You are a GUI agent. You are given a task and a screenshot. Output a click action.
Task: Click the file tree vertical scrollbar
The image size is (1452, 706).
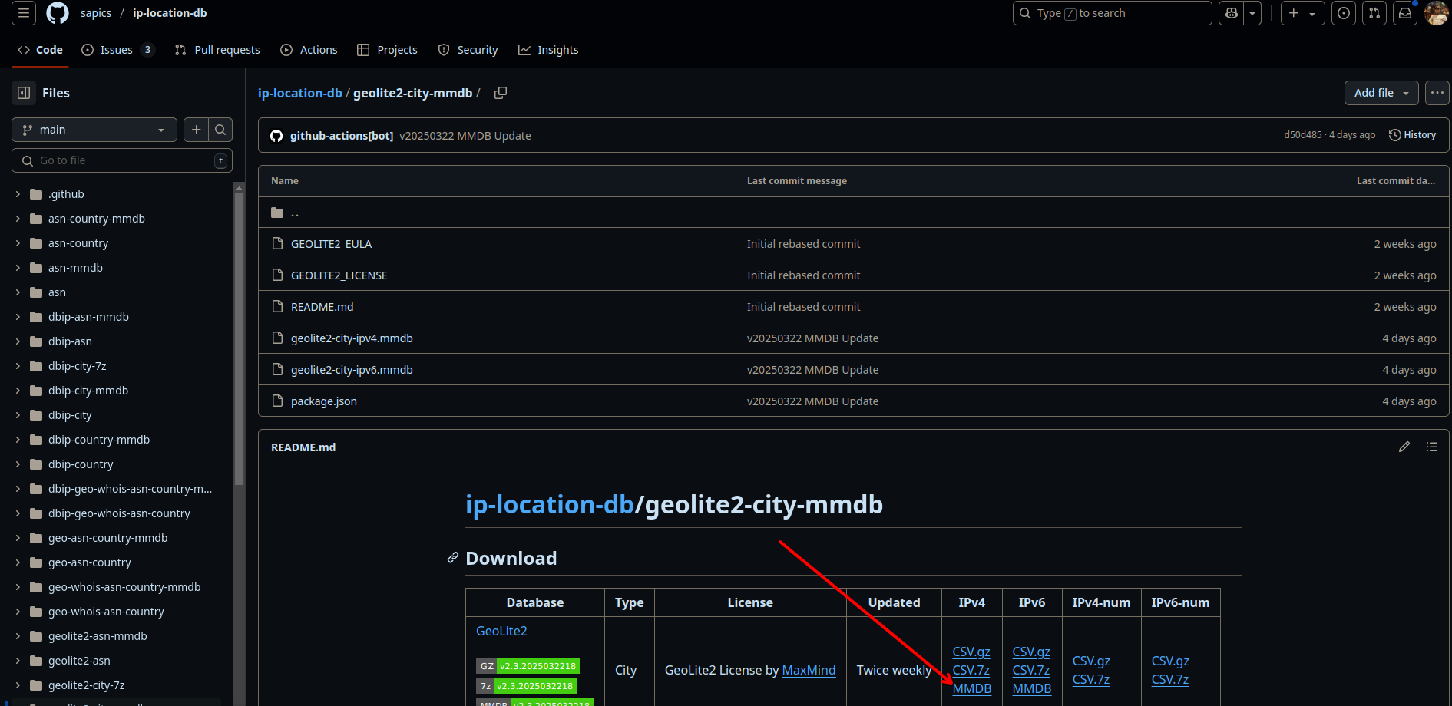[x=239, y=338]
